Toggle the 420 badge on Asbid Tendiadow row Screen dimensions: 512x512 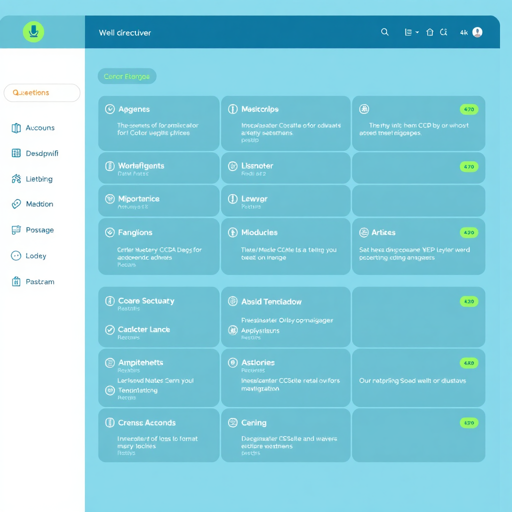point(469,301)
